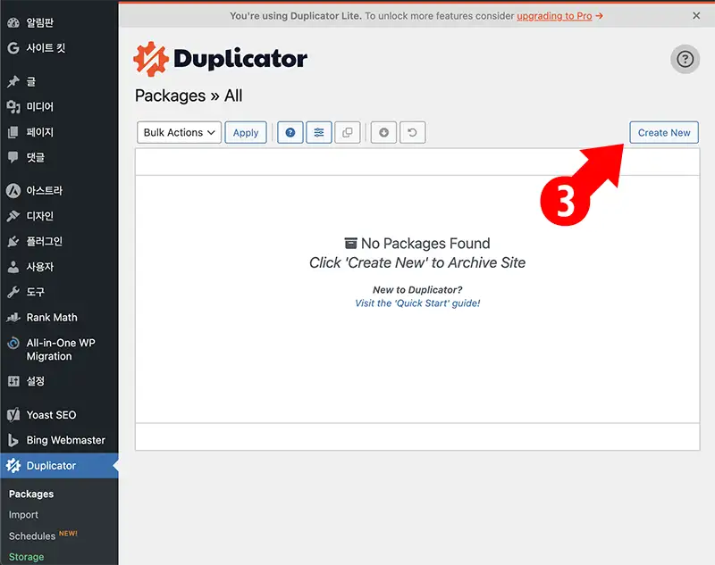Dismiss the Duplicator Lite upgrade notice
The image size is (715, 565).
(x=696, y=16)
